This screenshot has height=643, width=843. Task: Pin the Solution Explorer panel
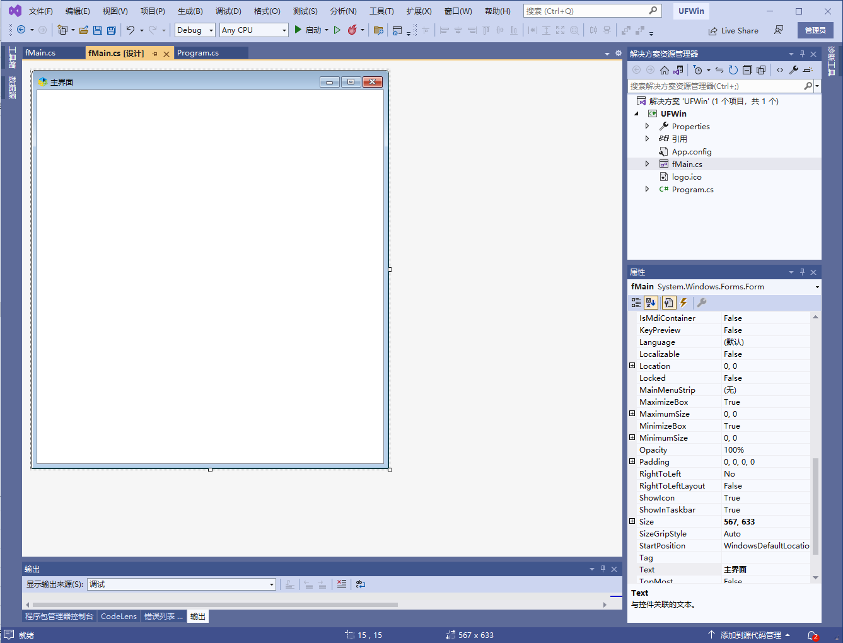pos(802,54)
